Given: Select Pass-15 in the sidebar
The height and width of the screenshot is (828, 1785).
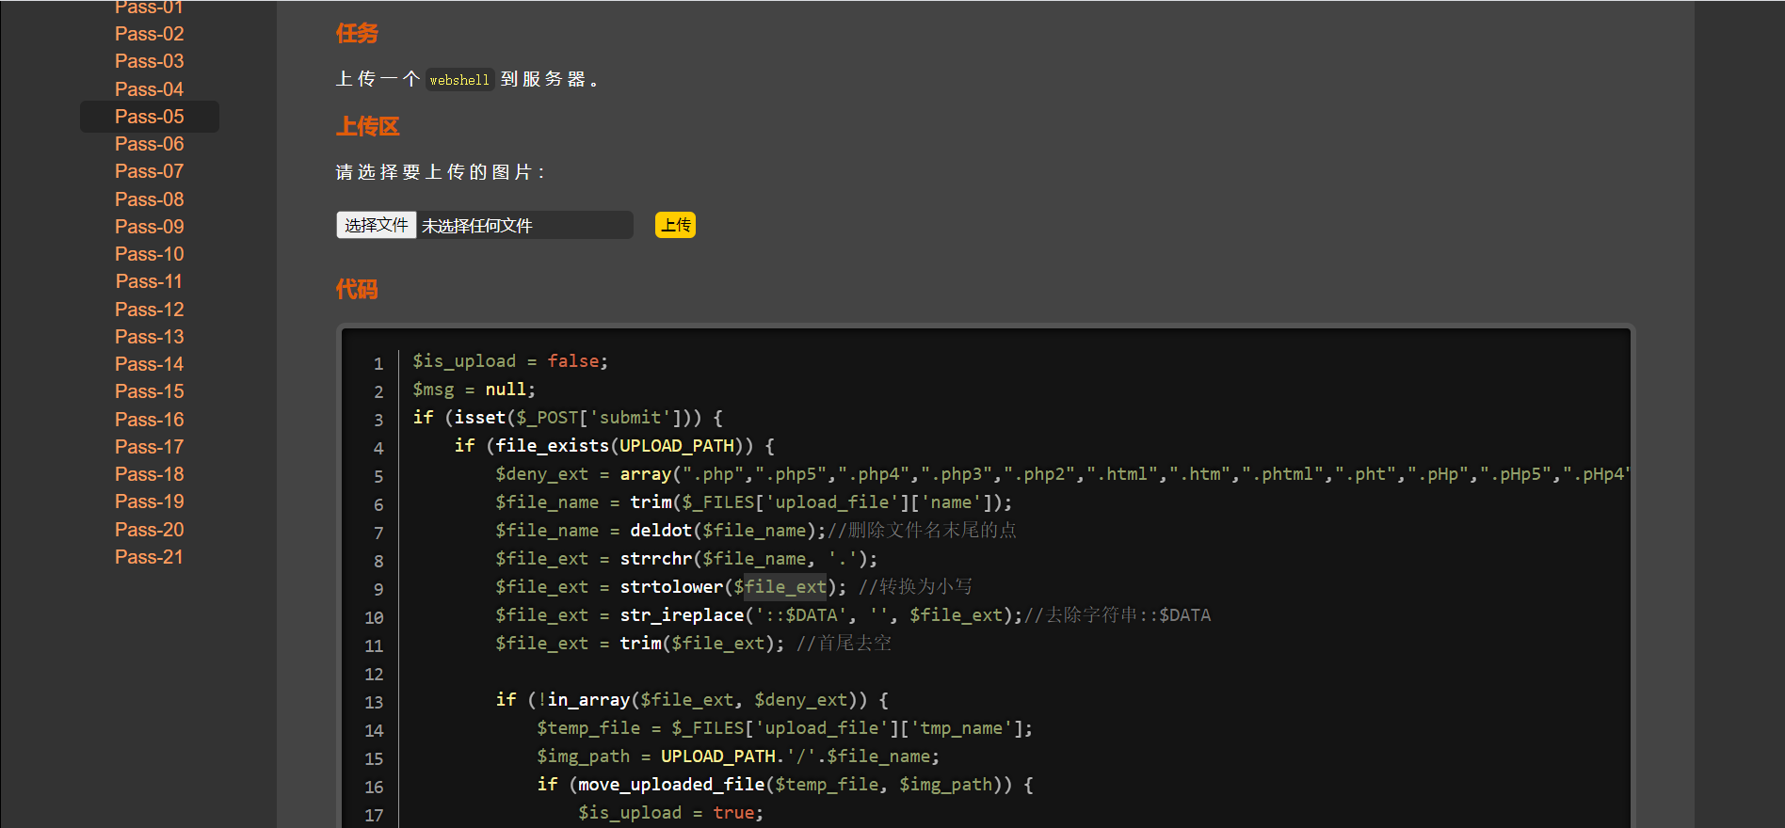Looking at the screenshot, I should (149, 391).
